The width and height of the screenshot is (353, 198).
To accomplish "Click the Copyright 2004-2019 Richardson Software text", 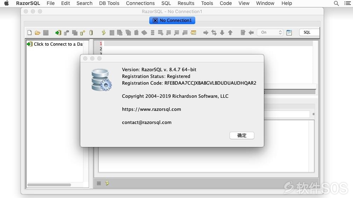I will (175, 96).
